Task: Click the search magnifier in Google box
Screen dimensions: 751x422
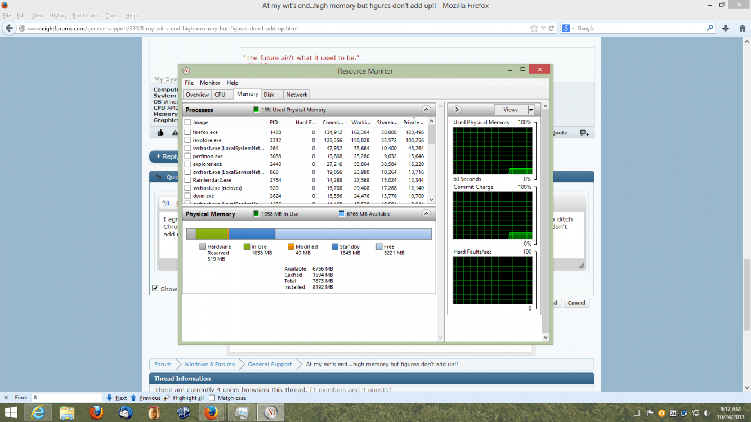Action: [x=710, y=28]
